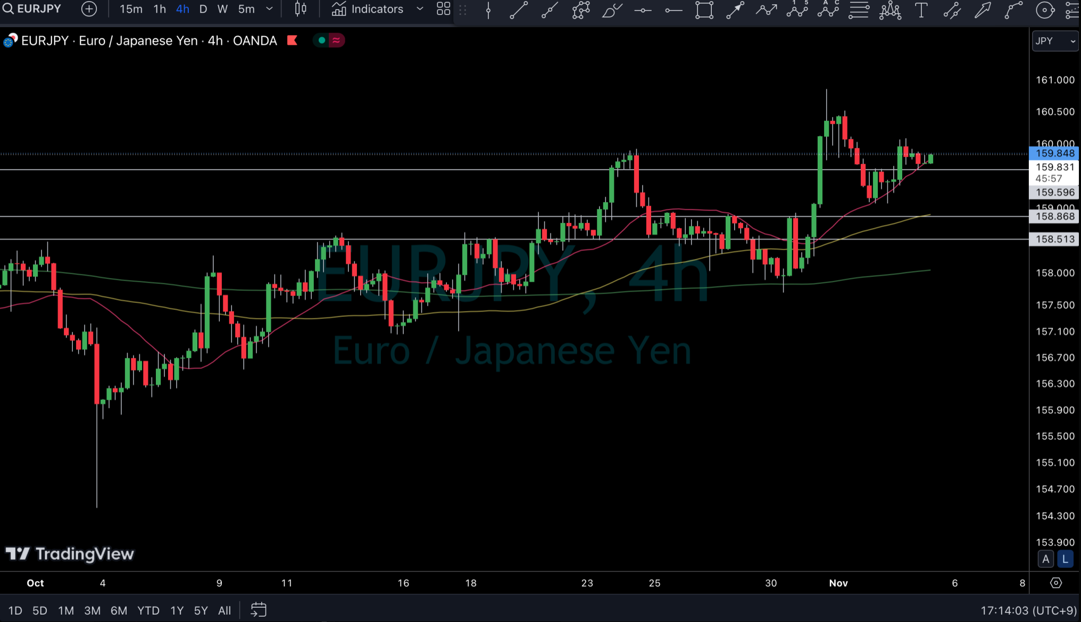Expand the Indicators favorites dropdown arrow
Viewport: 1081px width, 622px height.
point(420,9)
